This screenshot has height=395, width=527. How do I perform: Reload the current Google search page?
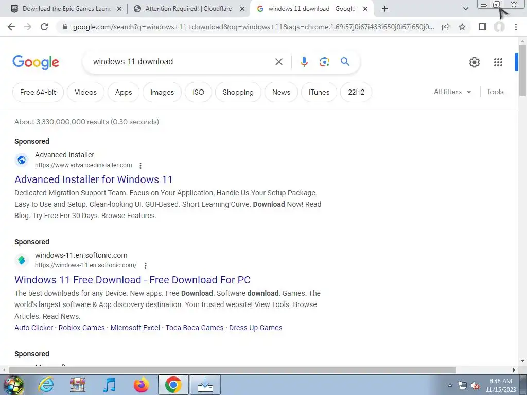(x=44, y=27)
